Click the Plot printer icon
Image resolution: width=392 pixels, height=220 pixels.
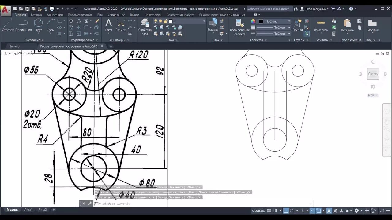coord(52,9)
